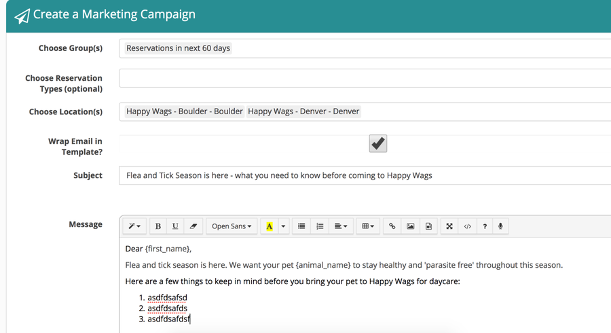Open the magic wand style dropdown
This screenshot has width=611, height=333.
click(x=134, y=226)
